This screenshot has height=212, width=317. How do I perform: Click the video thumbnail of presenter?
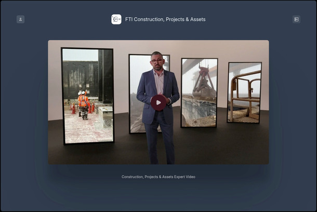pos(158,102)
